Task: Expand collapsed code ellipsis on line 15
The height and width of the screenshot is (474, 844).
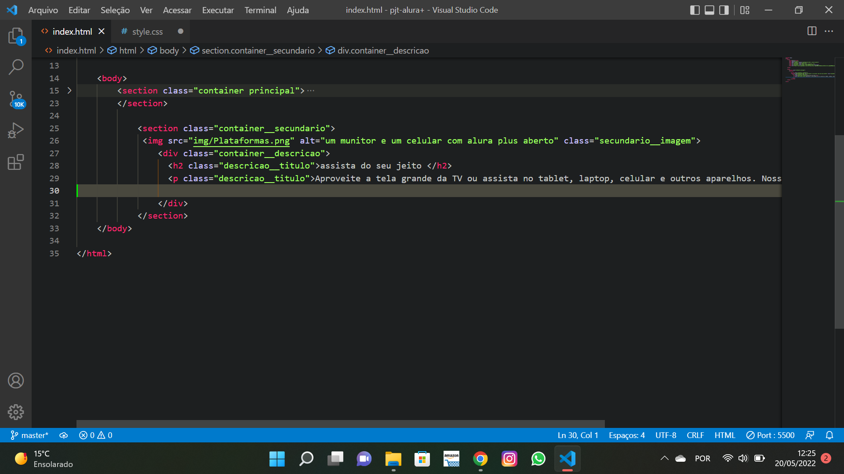Action: (x=311, y=90)
